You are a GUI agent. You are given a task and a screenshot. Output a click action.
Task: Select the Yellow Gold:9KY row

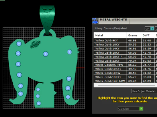pos(125,40)
